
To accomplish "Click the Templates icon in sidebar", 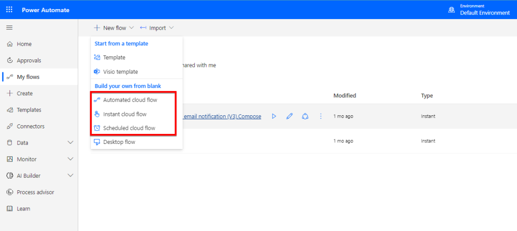I will coord(10,110).
